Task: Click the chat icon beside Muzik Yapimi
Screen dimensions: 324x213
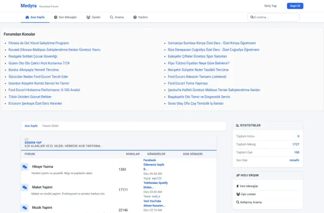Action: pos(25,208)
